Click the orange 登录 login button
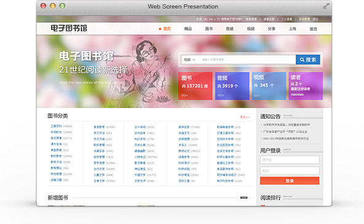The width and height of the screenshot is (364, 224). (x=290, y=181)
